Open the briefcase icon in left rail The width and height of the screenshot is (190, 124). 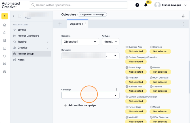tap(5, 33)
